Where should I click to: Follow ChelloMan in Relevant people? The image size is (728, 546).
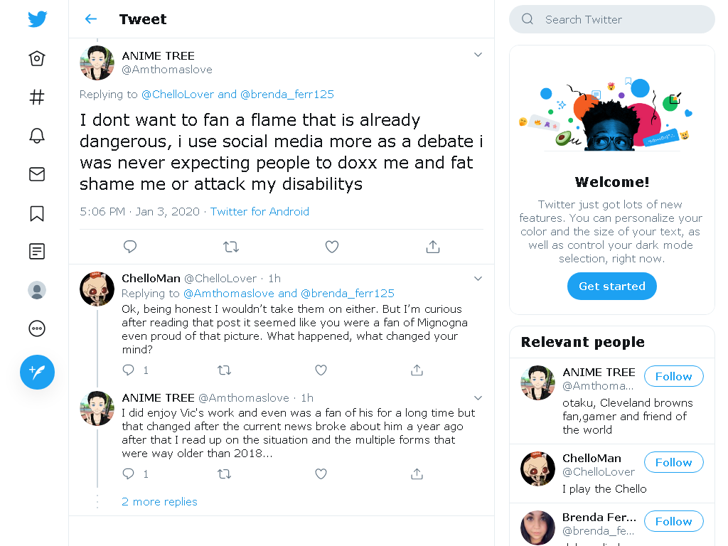(x=674, y=462)
